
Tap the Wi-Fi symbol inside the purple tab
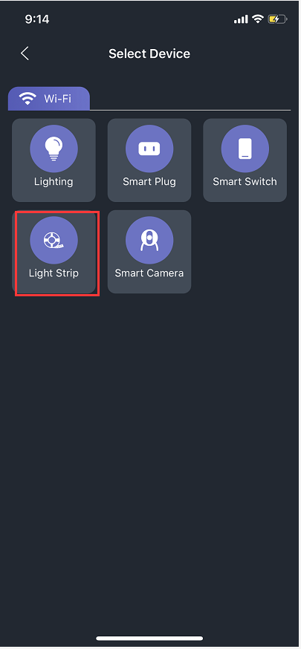[27, 99]
